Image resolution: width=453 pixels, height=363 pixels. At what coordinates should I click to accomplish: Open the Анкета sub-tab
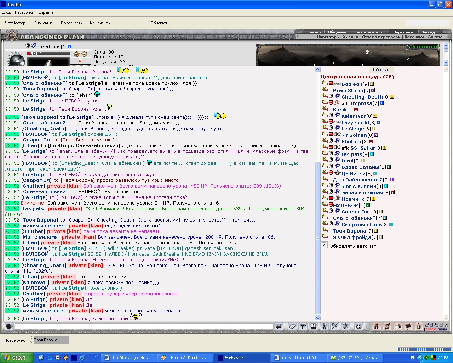435,37
